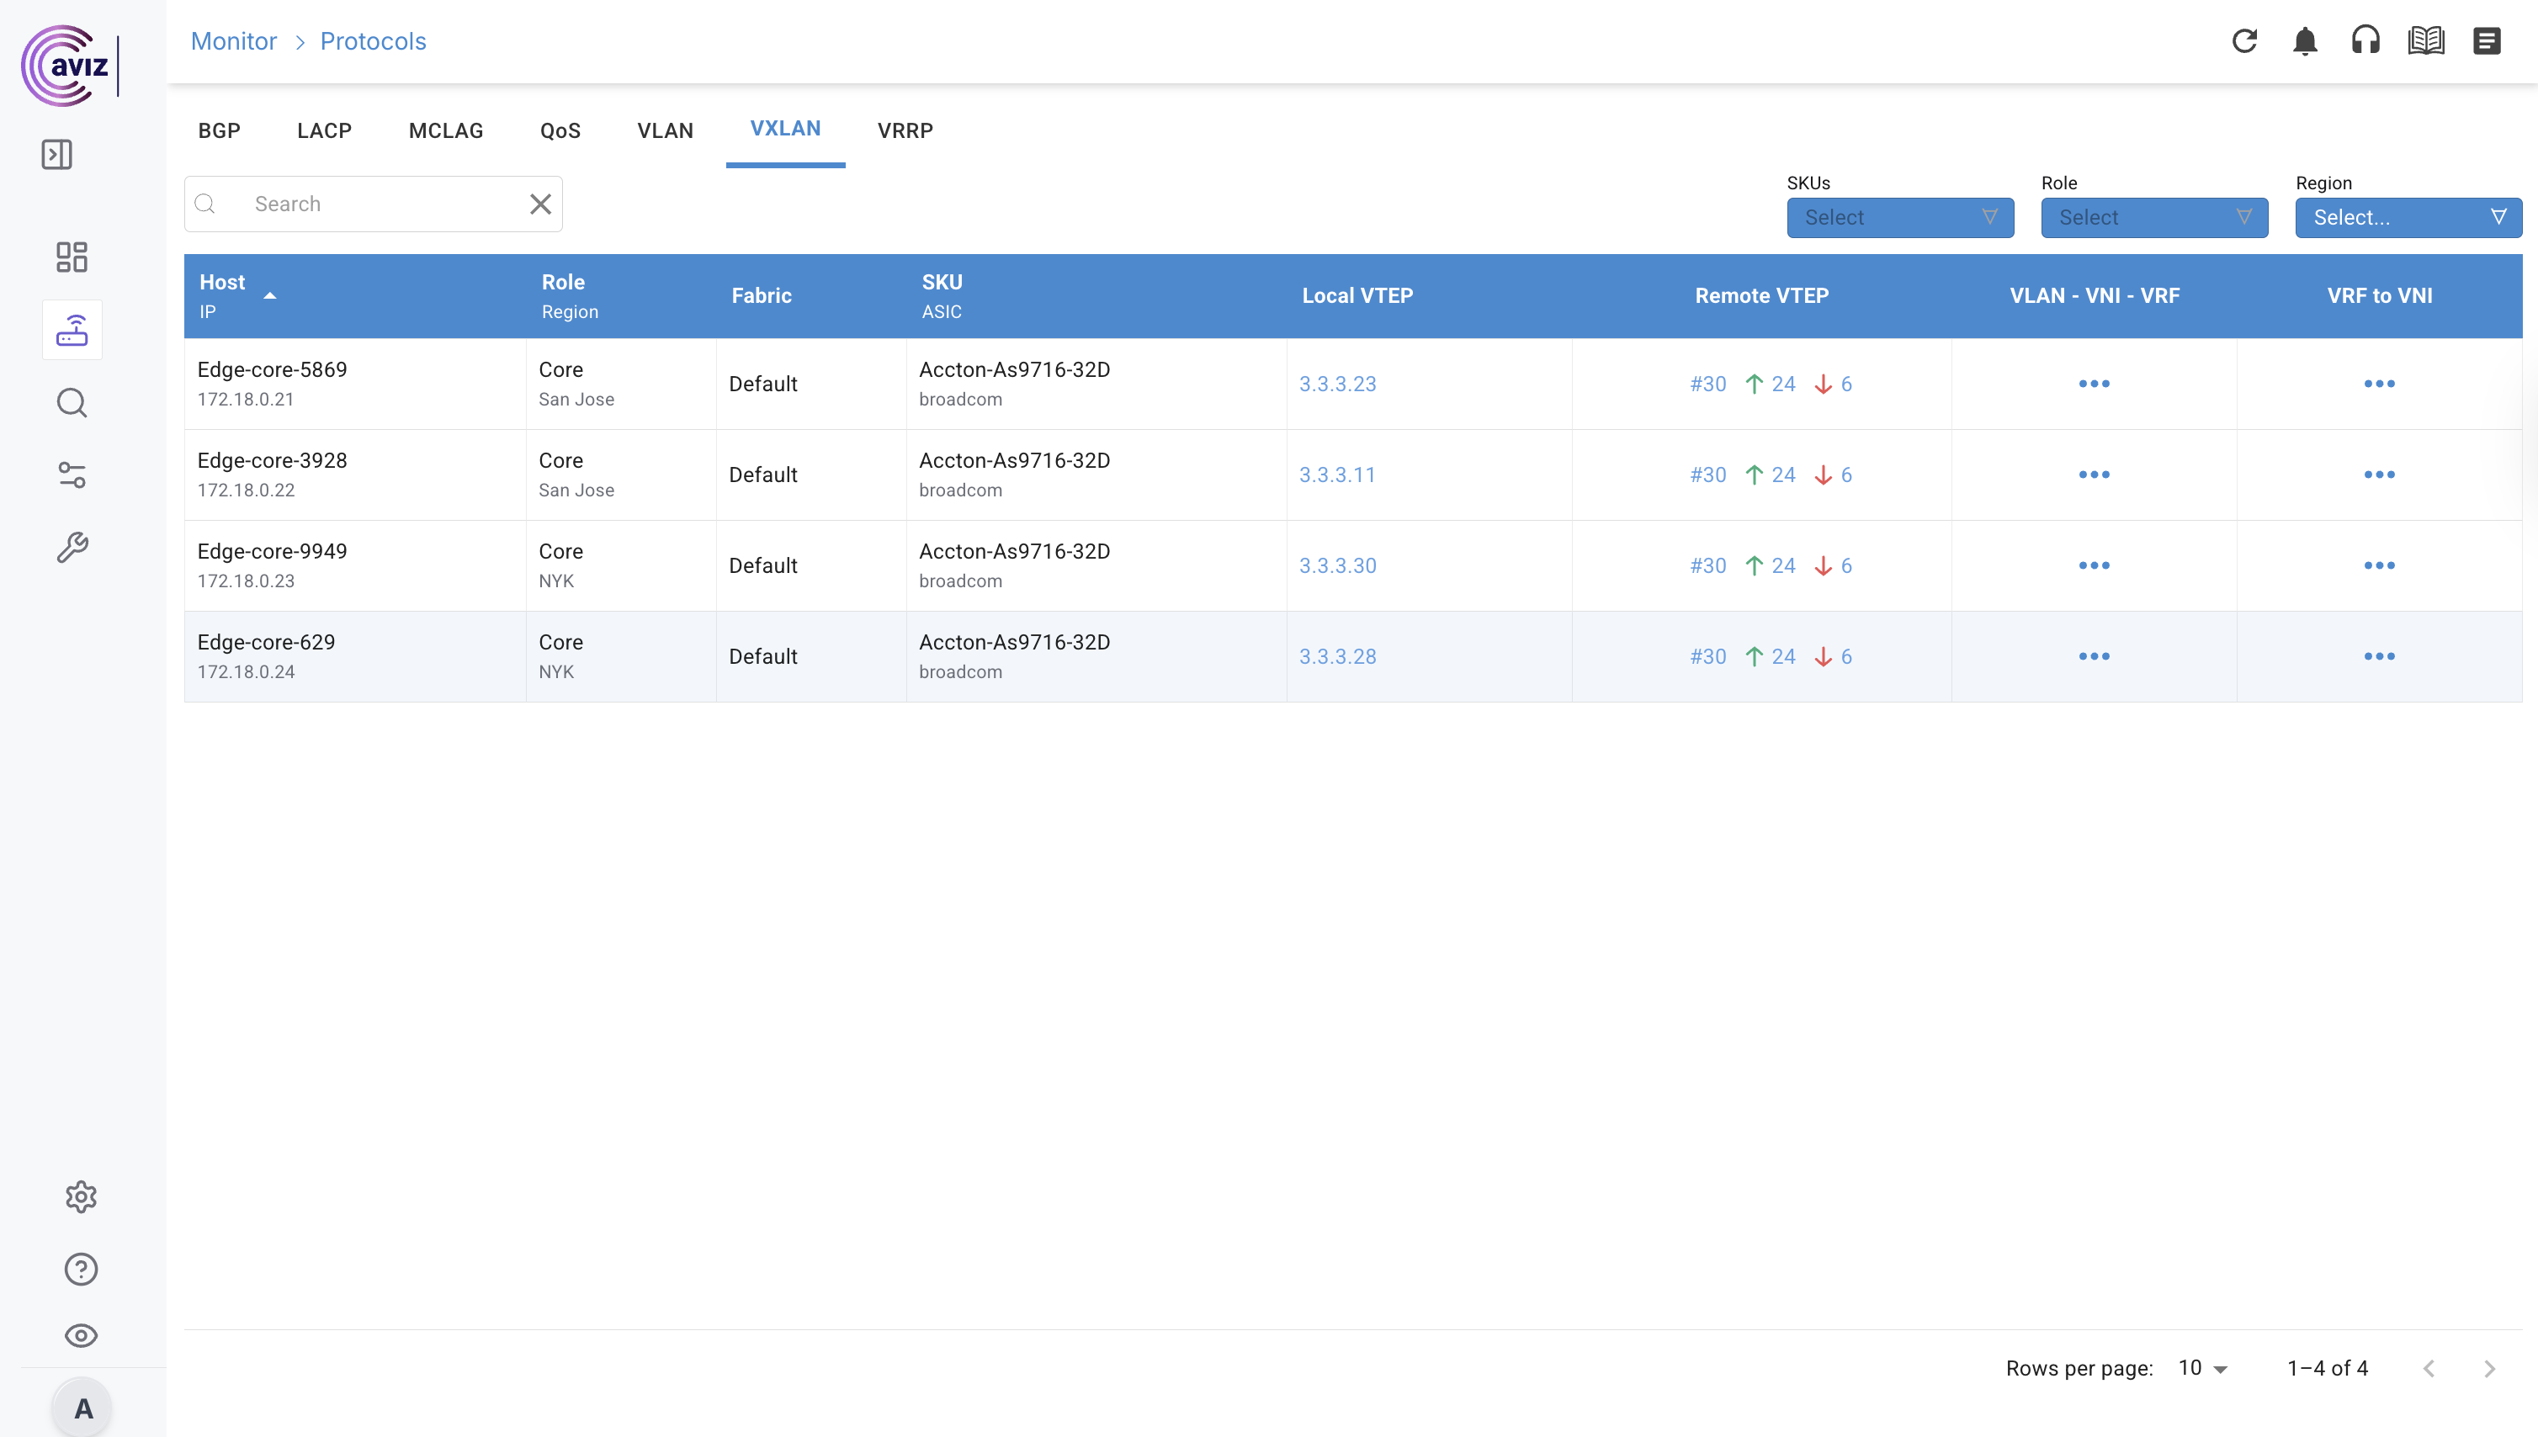2538x1437 pixels.
Task: Clear search with the X button
Action: 540,204
